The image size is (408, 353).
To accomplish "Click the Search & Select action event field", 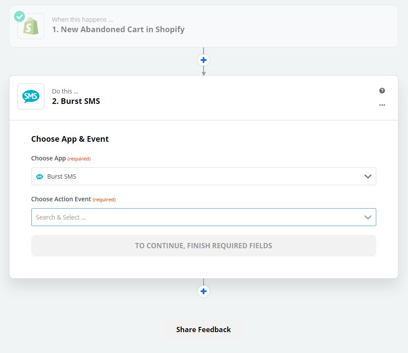I will coord(204,217).
